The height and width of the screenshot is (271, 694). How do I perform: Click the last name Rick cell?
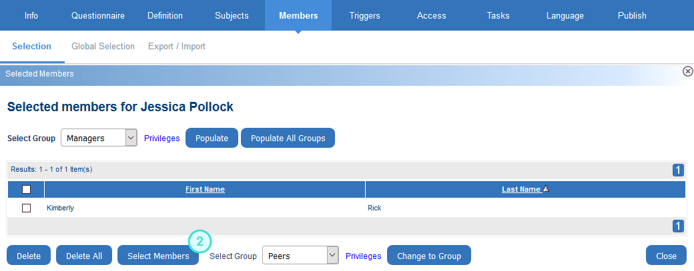pos(374,208)
